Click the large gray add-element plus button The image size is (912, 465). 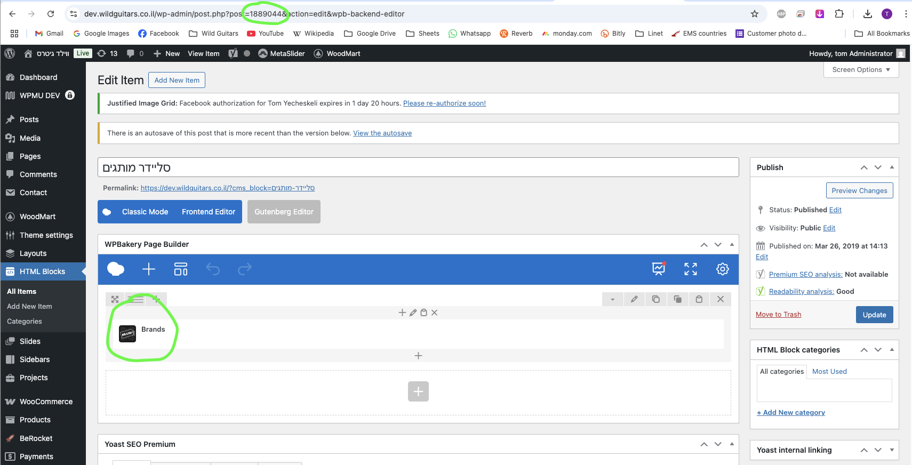click(x=418, y=391)
